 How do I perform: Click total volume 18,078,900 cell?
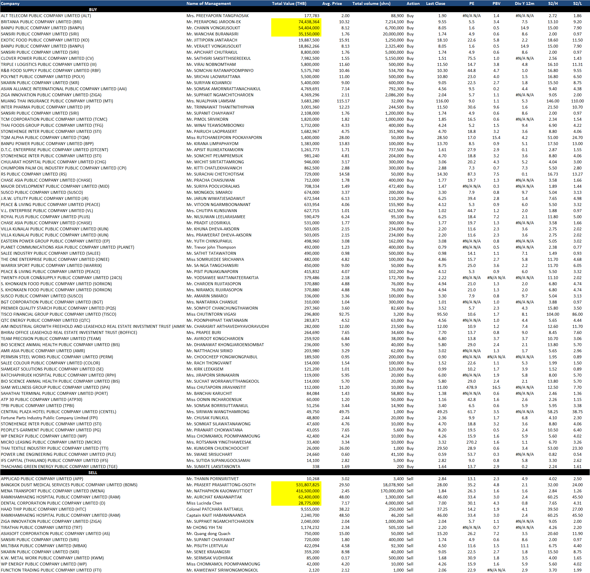[x=393, y=485]
